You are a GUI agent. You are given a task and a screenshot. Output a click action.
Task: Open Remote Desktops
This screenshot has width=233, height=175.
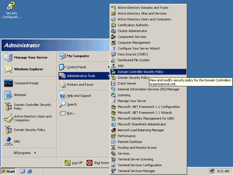tap(148, 142)
